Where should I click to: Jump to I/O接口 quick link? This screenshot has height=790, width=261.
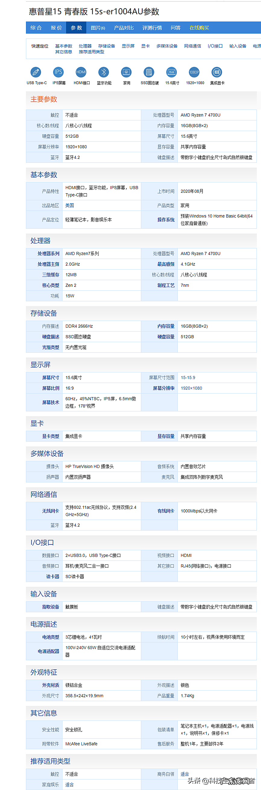[215, 46]
